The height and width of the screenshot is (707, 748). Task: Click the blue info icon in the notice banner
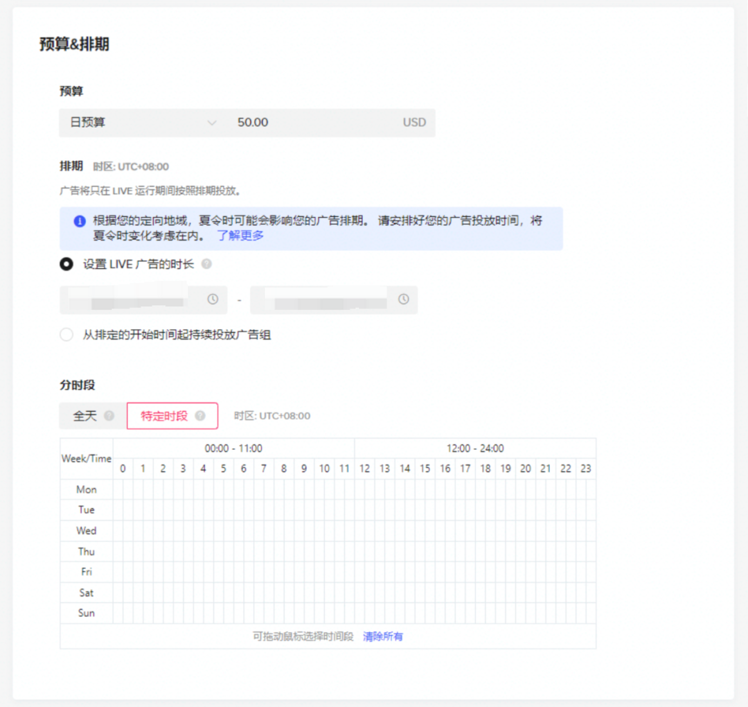point(80,220)
